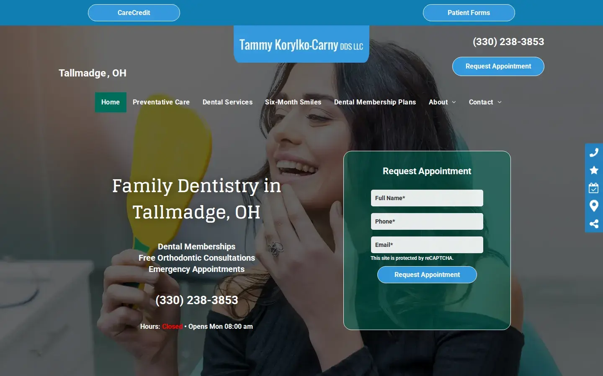The height and width of the screenshot is (376, 603).
Task: Focus the Phone input field
Action: point(427,221)
